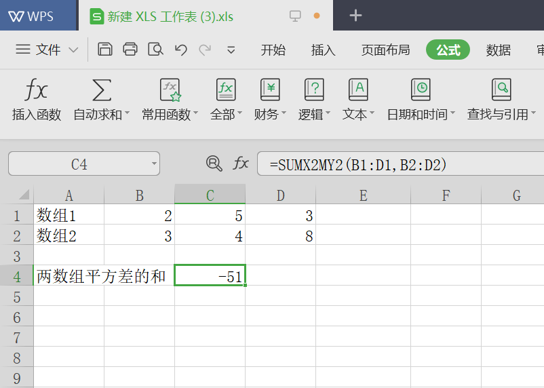The width and height of the screenshot is (544, 388).
Task: Select column C header
Action: pos(210,195)
